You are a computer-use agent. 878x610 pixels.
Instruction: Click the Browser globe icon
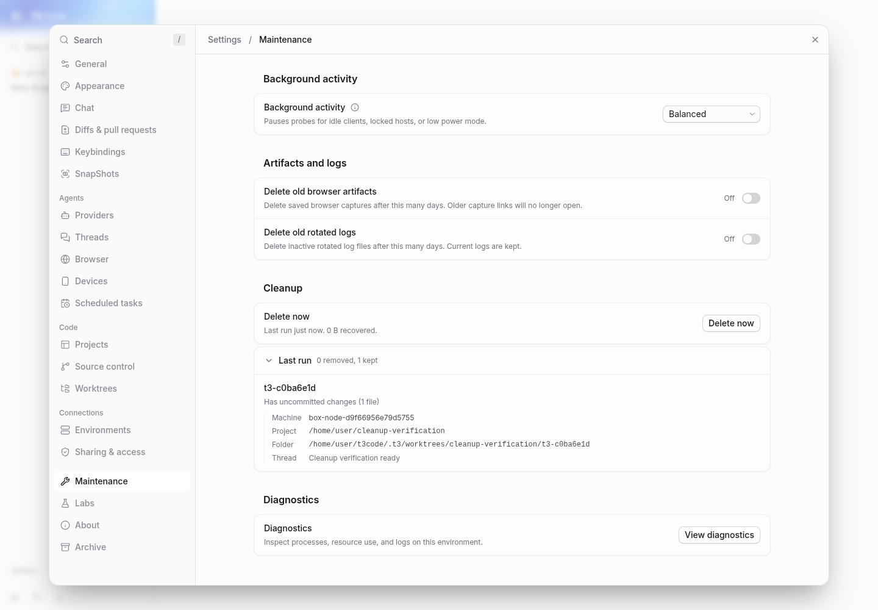click(65, 259)
